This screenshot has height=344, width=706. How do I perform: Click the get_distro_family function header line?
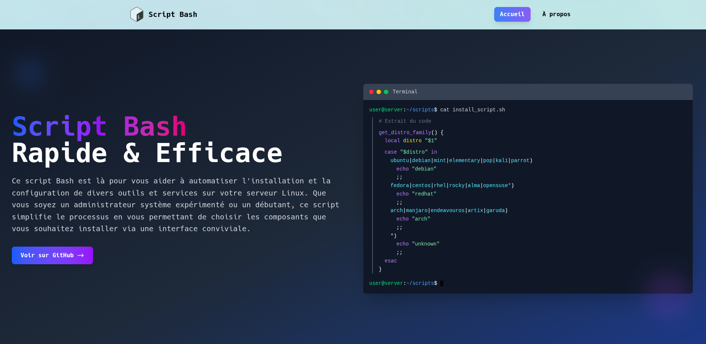click(411, 132)
